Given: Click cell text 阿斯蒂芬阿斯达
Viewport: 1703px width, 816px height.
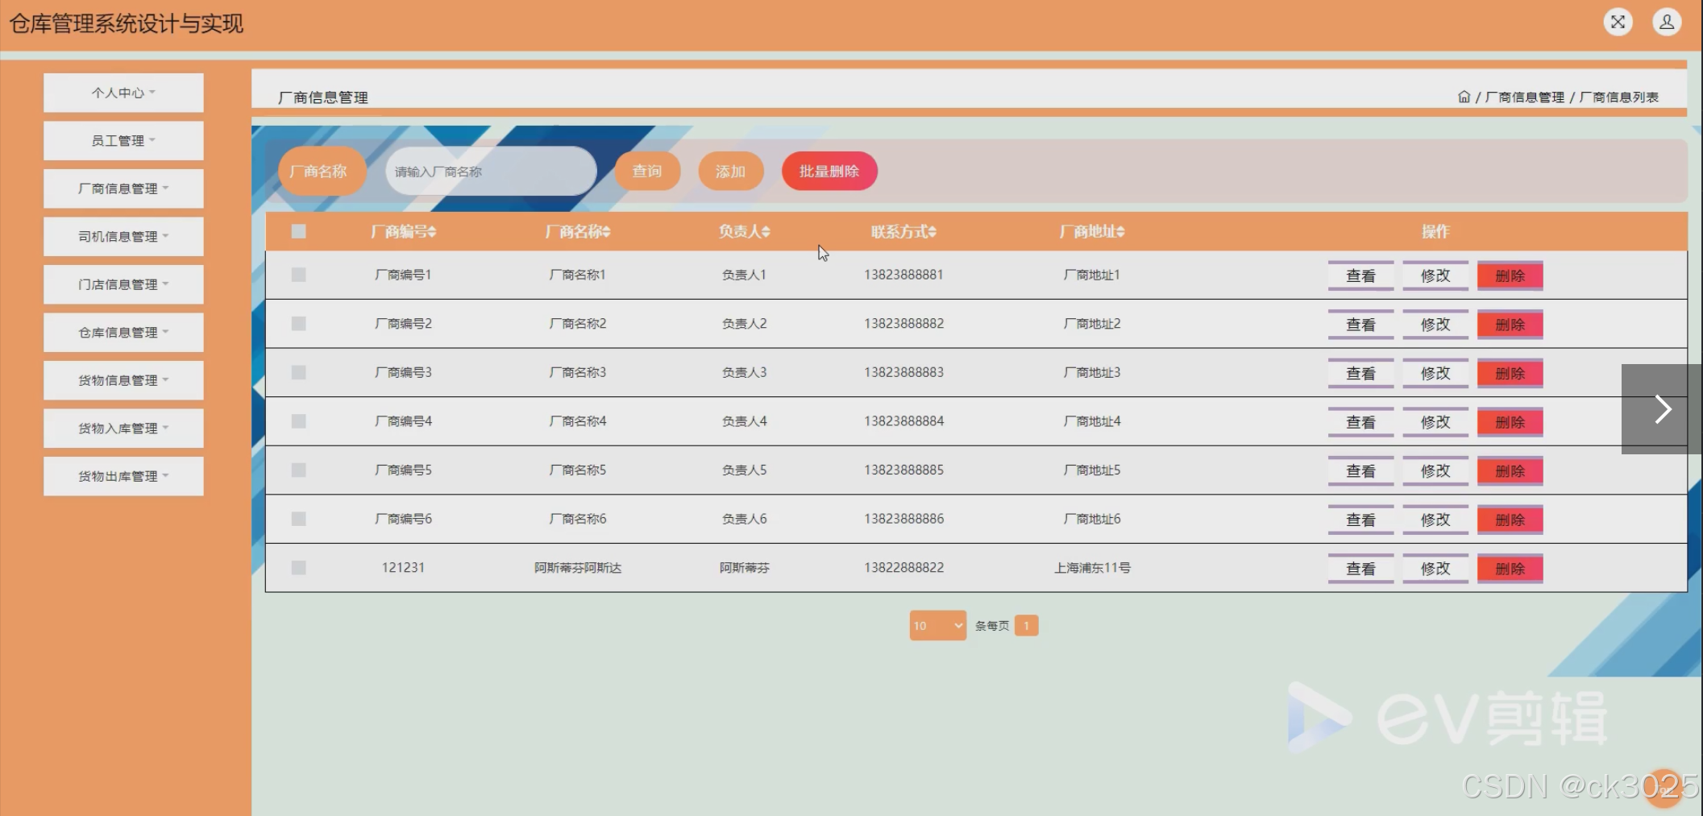Looking at the screenshot, I should [x=578, y=568].
